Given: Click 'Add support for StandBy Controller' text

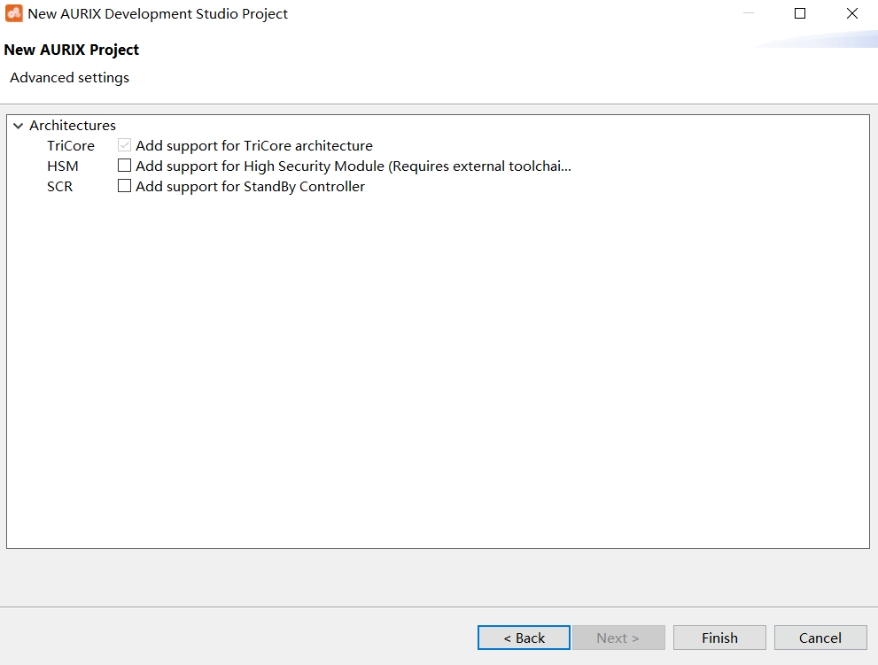Looking at the screenshot, I should pyautogui.click(x=251, y=187).
